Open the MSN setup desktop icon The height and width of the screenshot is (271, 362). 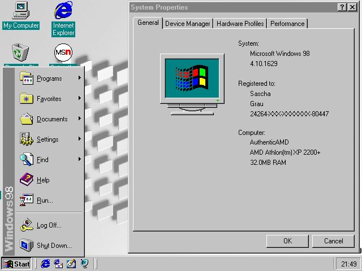[63, 53]
